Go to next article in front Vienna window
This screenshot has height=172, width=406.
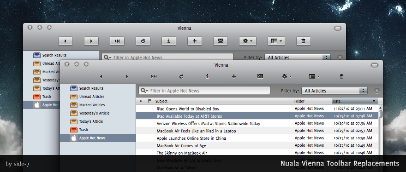[x=127, y=76]
